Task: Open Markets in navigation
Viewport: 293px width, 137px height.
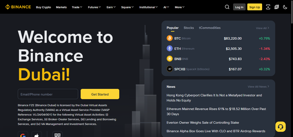Action: (x=61, y=7)
